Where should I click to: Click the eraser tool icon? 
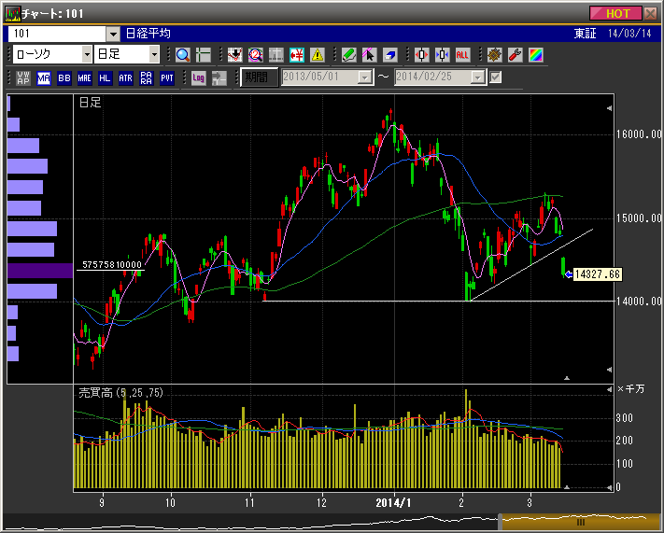point(389,55)
